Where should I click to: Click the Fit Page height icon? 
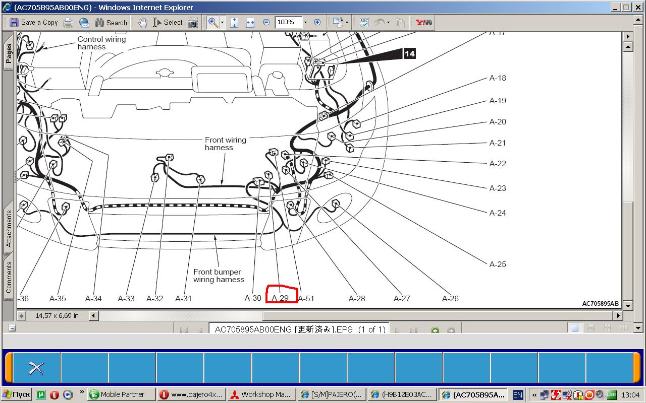point(234,22)
